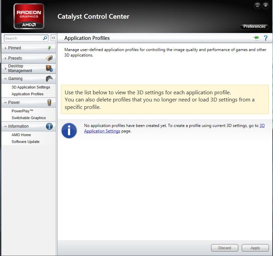The height and width of the screenshot is (256, 273).
Task: Click the Catalyst Control Center title
Action: click(x=93, y=17)
